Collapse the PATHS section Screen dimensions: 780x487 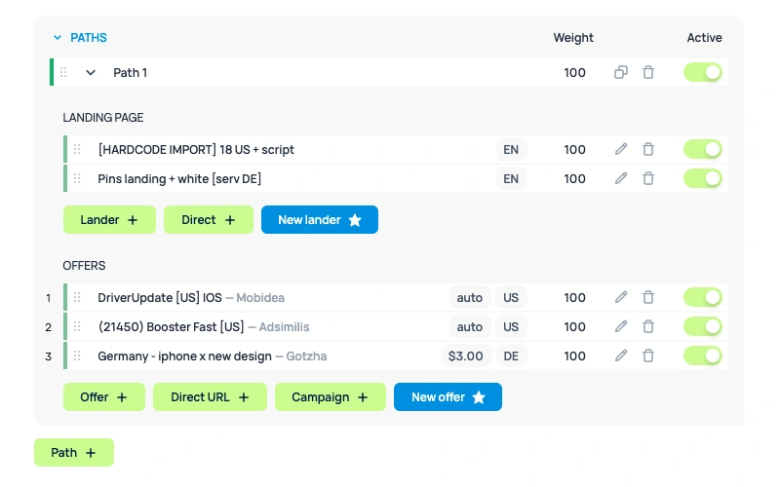(x=58, y=38)
